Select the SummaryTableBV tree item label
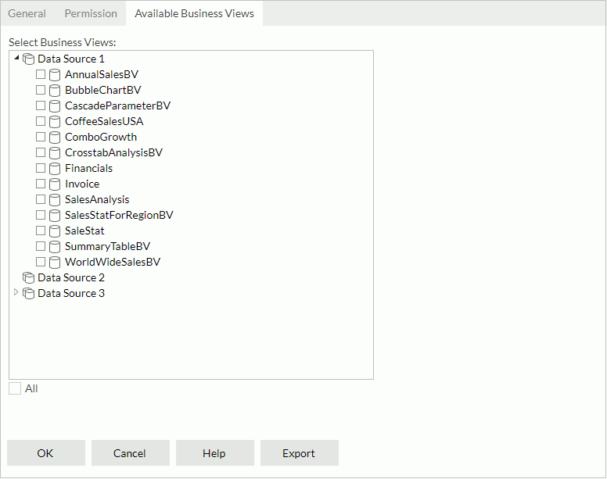 click(x=107, y=247)
